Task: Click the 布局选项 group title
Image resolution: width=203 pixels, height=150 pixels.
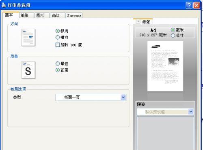Action: click(18, 89)
